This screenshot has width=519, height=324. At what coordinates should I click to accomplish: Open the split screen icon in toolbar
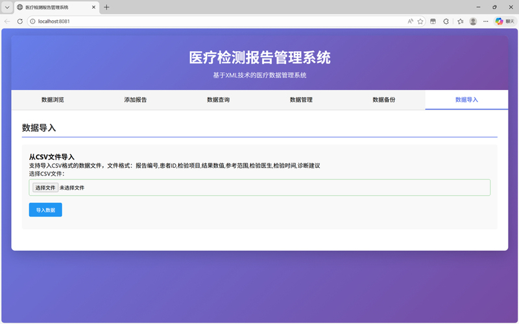[x=433, y=21]
